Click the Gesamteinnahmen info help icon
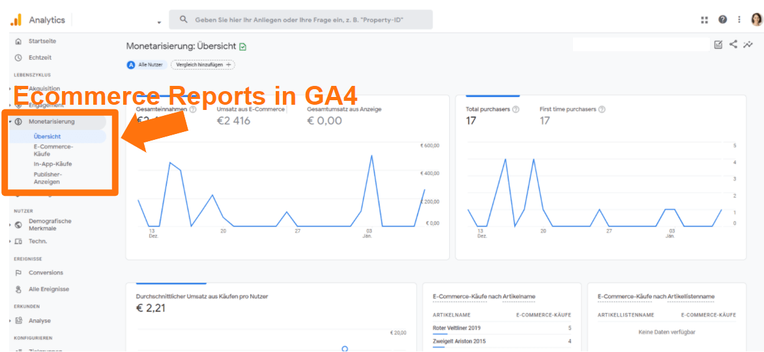Screen dimensions: 764x352 tap(193, 109)
